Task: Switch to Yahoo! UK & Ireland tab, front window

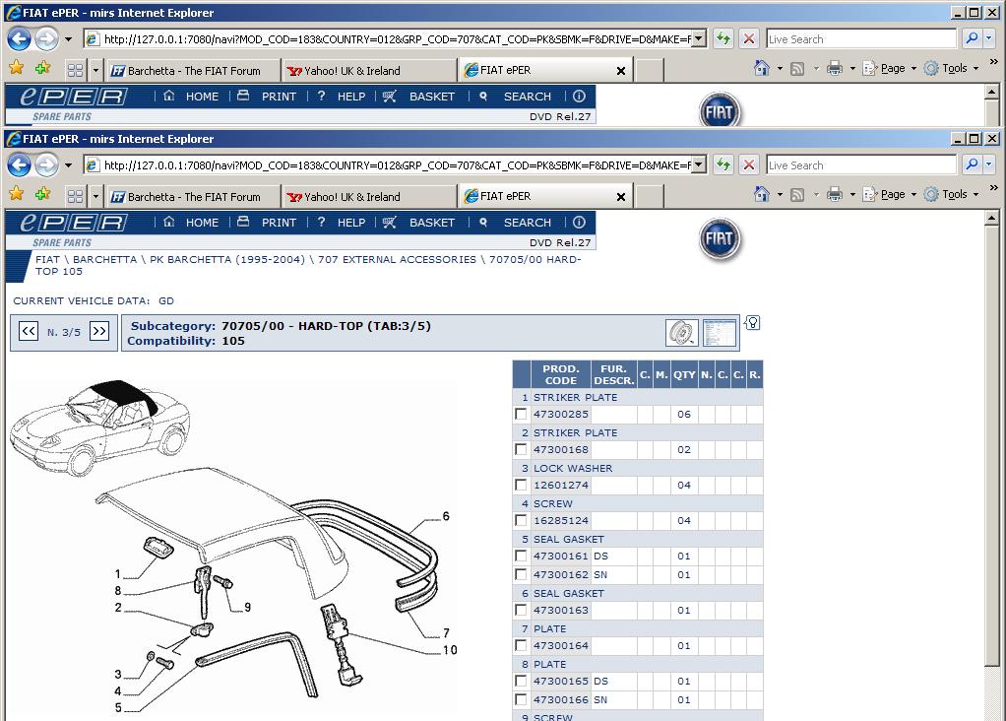Action: click(369, 197)
